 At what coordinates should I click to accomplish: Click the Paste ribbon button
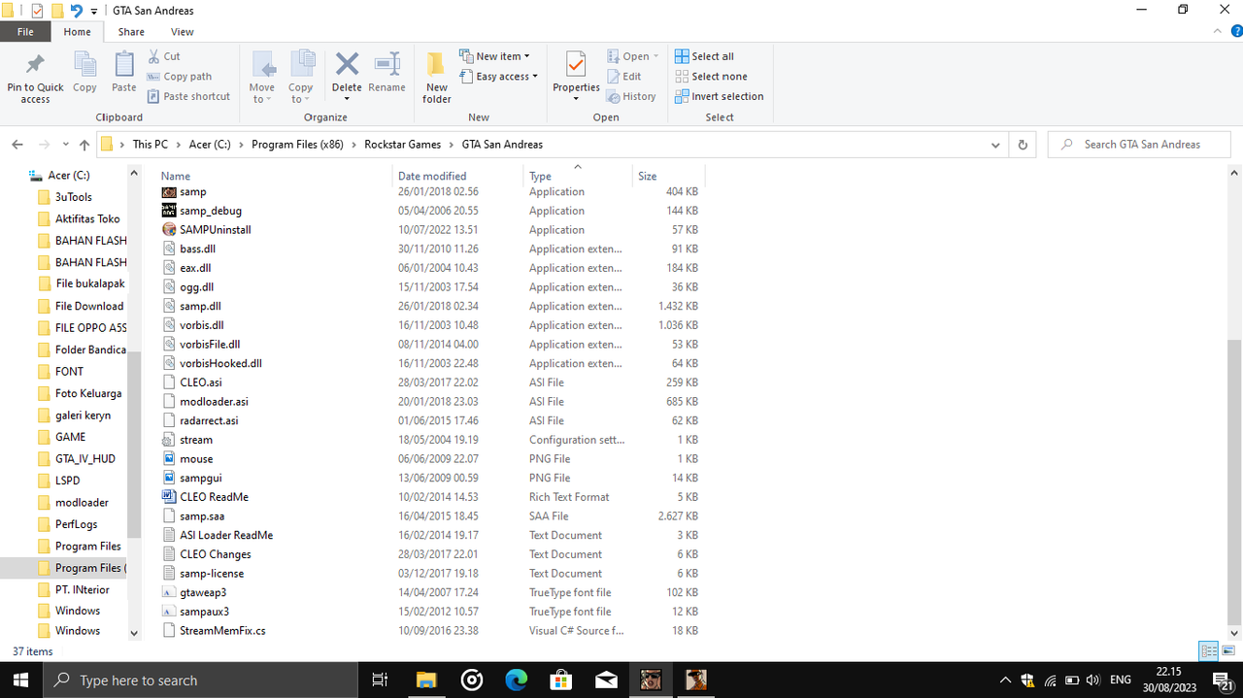[x=124, y=73]
